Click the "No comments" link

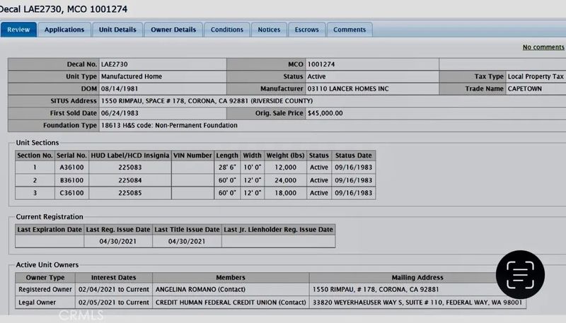click(543, 47)
